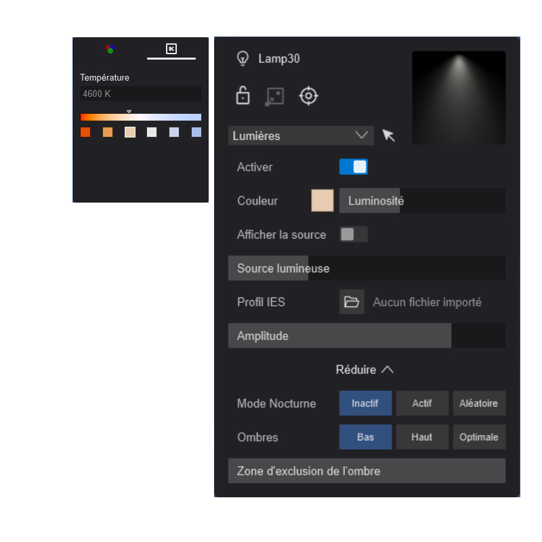
Task: Open the Lumières dropdown
Action: click(301, 135)
